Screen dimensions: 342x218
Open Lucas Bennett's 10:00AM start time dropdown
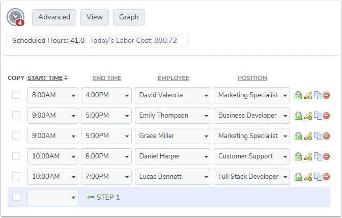(53, 177)
